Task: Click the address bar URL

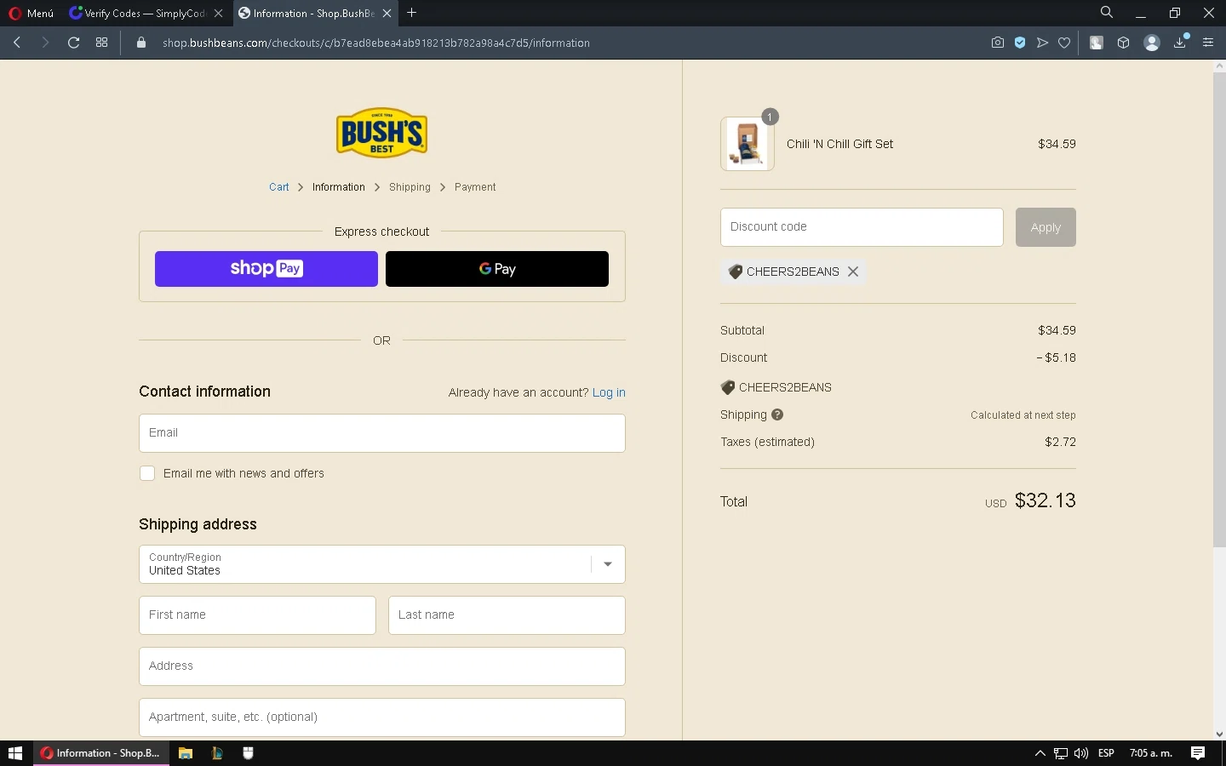Action: click(376, 43)
